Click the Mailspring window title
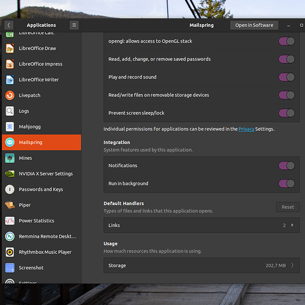This screenshot has height=305, width=305. click(201, 25)
